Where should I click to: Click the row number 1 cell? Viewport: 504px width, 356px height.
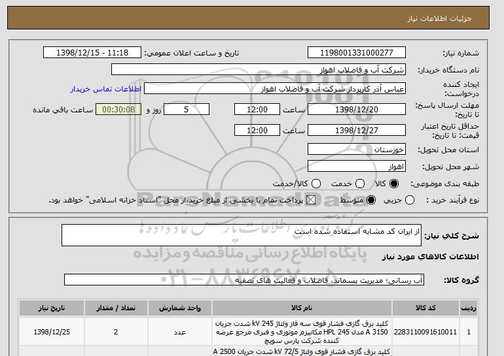pos(468,332)
